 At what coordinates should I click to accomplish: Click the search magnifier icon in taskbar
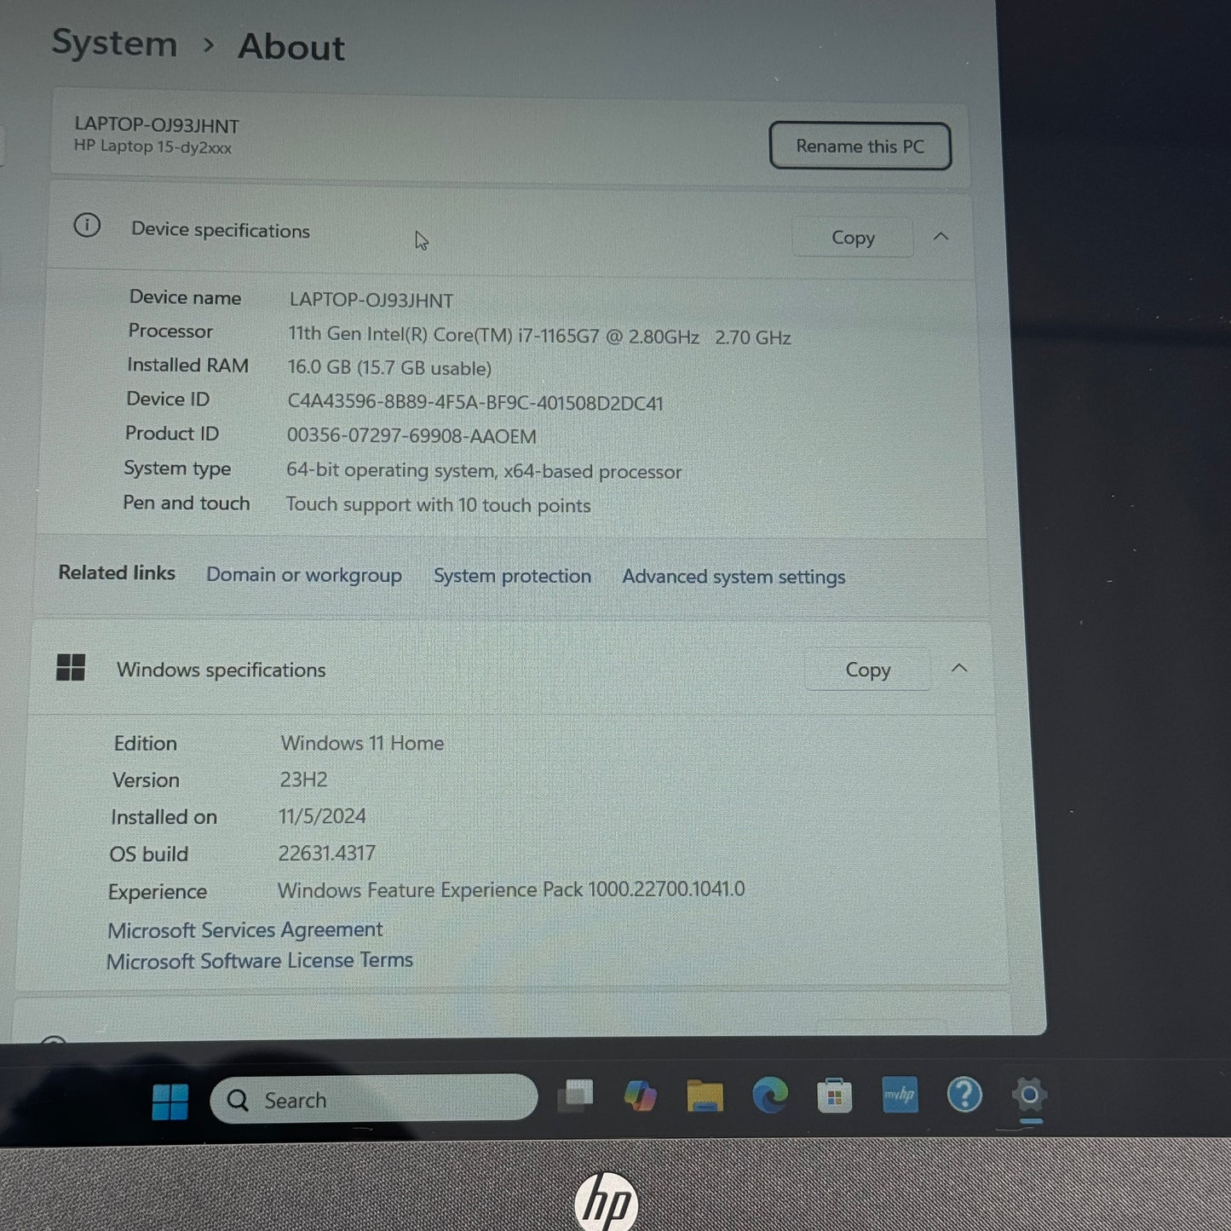(x=238, y=1100)
